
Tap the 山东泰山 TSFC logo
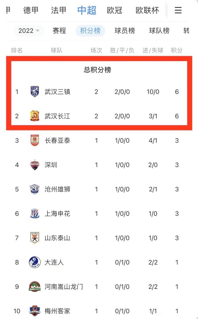coord(35,238)
